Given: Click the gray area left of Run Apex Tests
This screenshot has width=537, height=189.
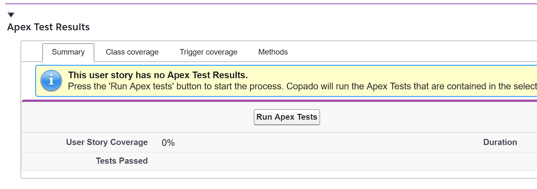Looking at the screenshot, I should tap(134, 117).
